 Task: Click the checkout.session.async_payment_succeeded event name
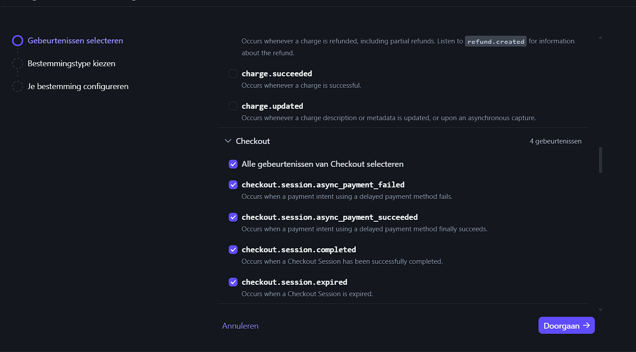tap(329, 217)
